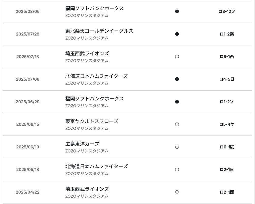Click the win circle on 2025/04/22 row
The width and height of the screenshot is (255, 204).
177,192
